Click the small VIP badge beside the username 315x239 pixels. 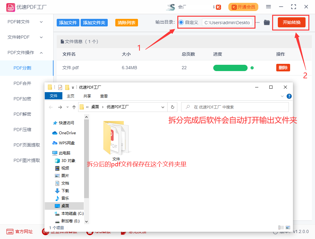[218, 7]
